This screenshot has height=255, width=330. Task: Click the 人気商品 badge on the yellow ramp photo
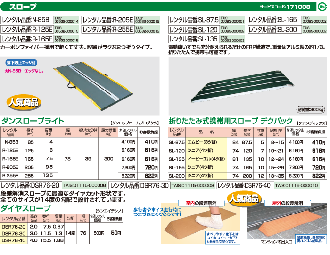tap(23, 102)
